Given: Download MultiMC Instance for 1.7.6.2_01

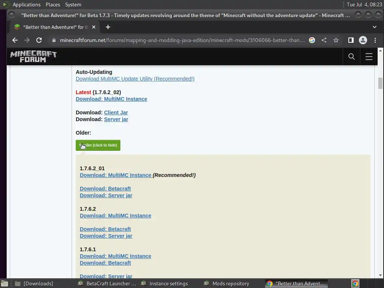Looking at the screenshot, I should [115, 175].
